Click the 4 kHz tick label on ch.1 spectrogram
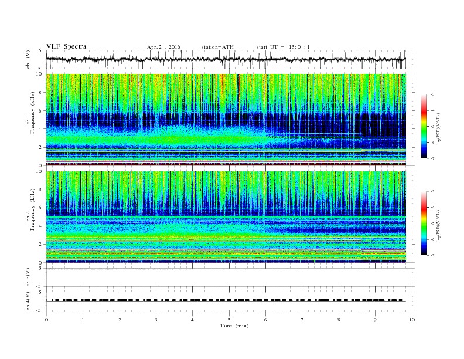 point(40,129)
